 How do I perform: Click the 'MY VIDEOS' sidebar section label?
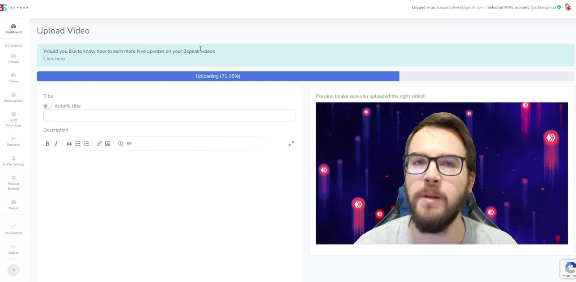(13, 46)
